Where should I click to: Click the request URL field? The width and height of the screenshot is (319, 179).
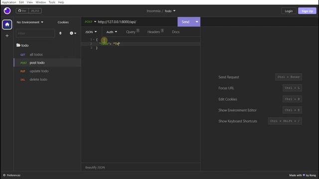tap(137, 22)
